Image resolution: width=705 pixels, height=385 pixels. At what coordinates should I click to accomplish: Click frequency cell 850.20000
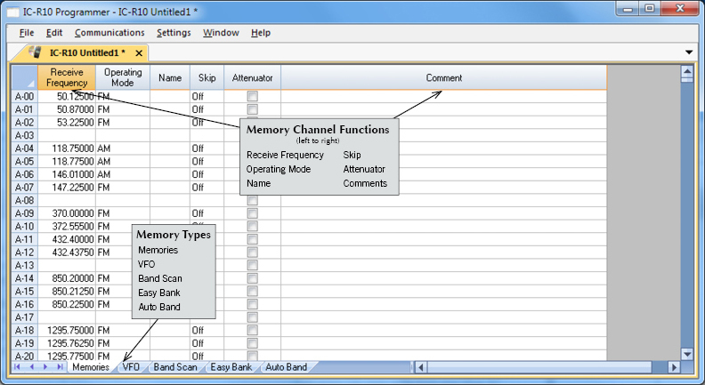[x=67, y=278]
